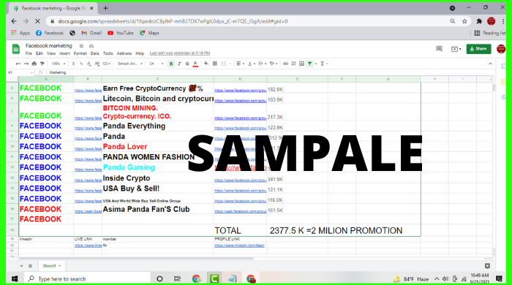This screenshot has height=285, width=512.
Task: Star the Facebook marketing document
Action: click(x=82, y=46)
